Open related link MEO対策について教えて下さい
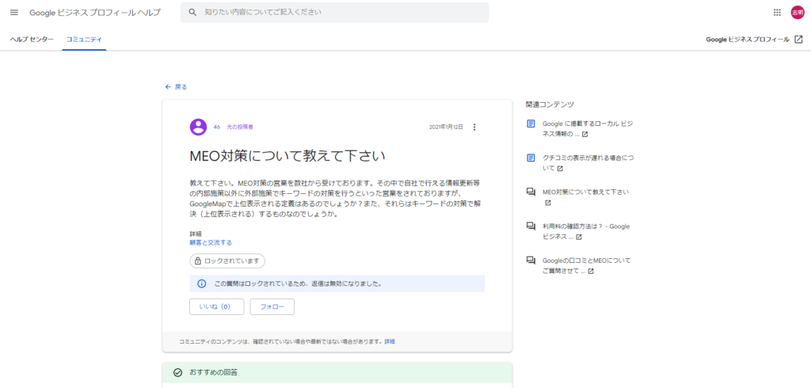This screenshot has width=811, height=388. point(585,192)
